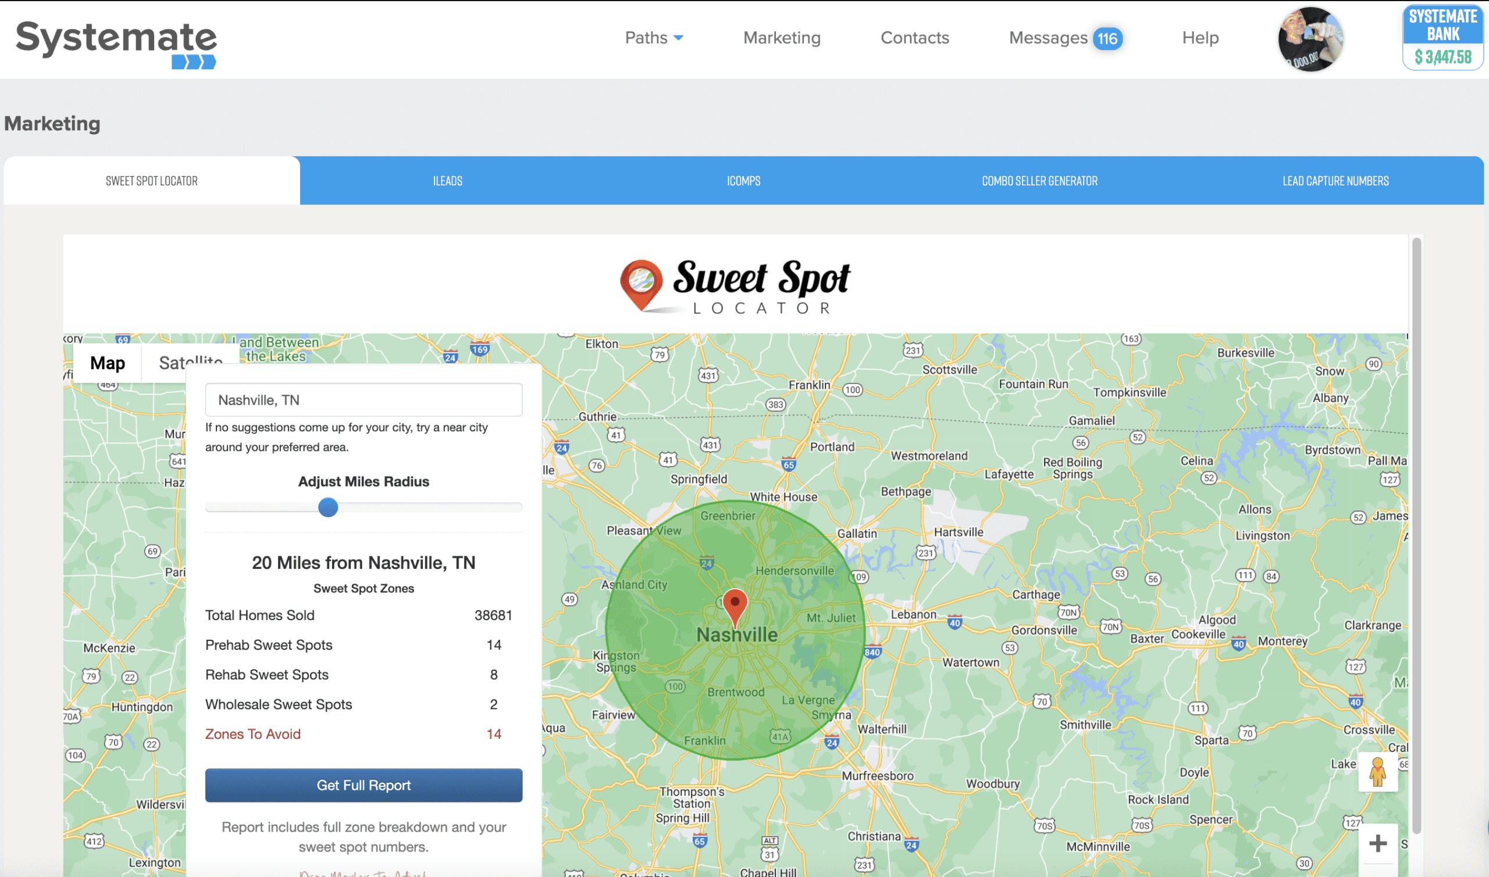The width and height of the screenshot is (1489, 877).
Task: Select the Combo Seller Generator tab
Action: tap(1040, 181)
